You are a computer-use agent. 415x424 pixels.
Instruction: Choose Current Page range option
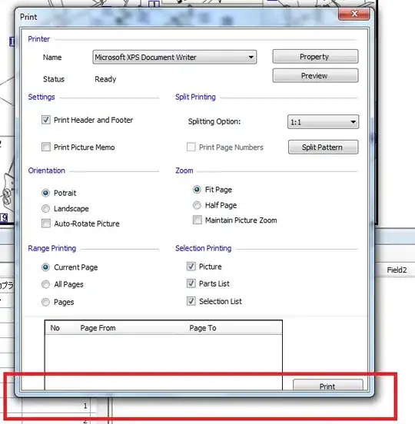point(45,267)
